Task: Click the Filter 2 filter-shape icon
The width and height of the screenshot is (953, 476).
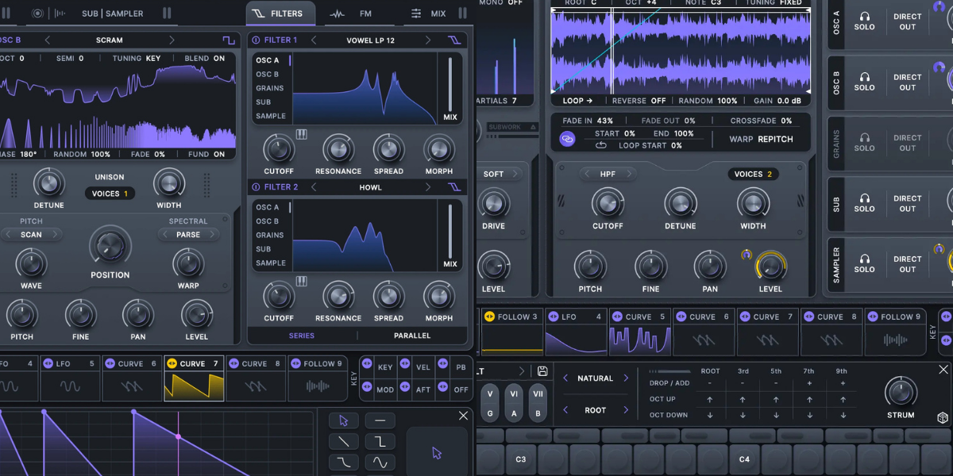Action: pos(454,187)
